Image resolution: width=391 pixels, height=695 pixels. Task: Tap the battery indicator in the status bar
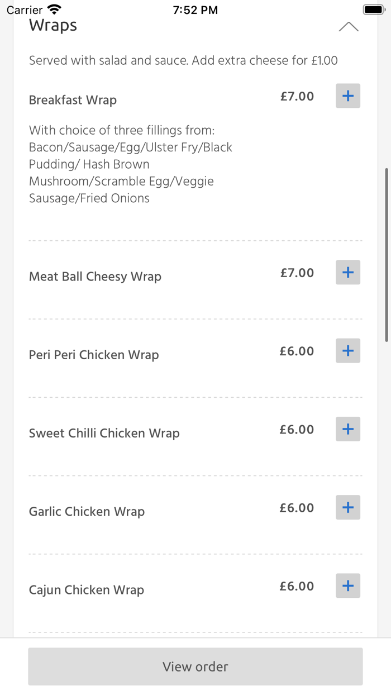373,9
